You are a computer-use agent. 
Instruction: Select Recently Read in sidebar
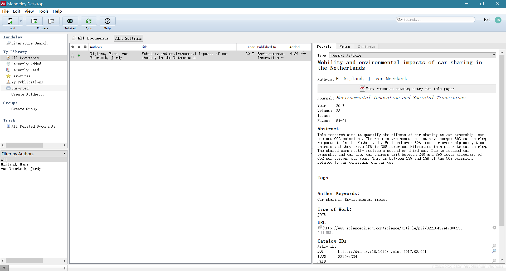point(25,70)
